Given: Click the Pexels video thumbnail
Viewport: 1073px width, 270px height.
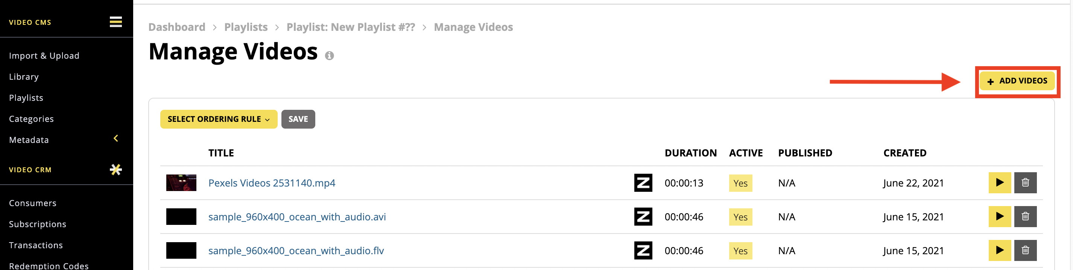Looking at the screenshot, I should pos(181,183).
